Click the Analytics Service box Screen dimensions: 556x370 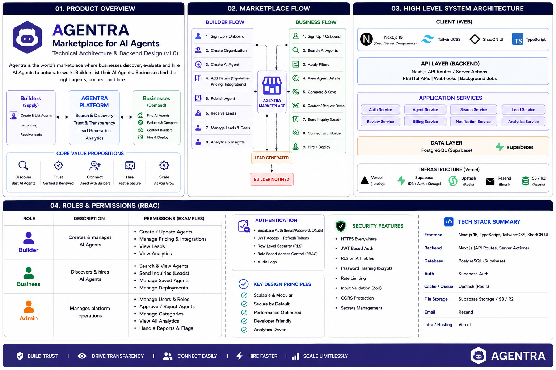click(523, 121)
